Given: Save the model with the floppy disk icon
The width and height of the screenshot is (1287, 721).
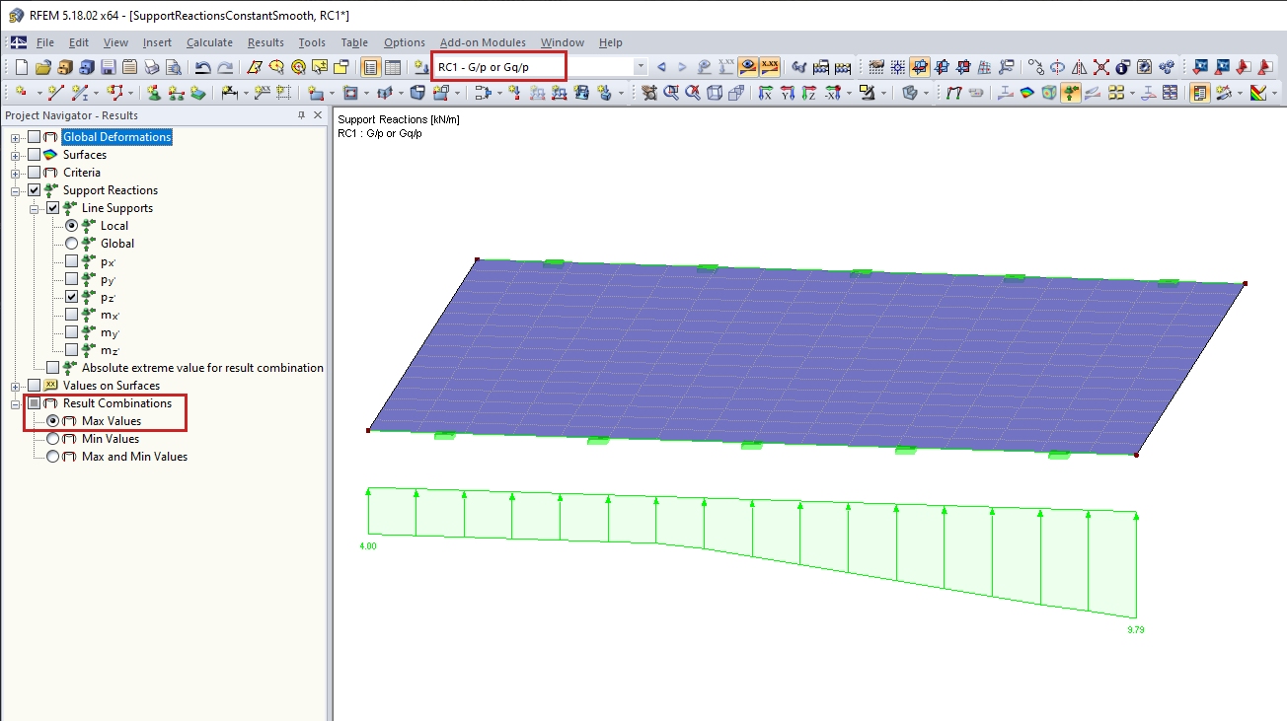Looking at the screenshot, I should coord(108,67).
